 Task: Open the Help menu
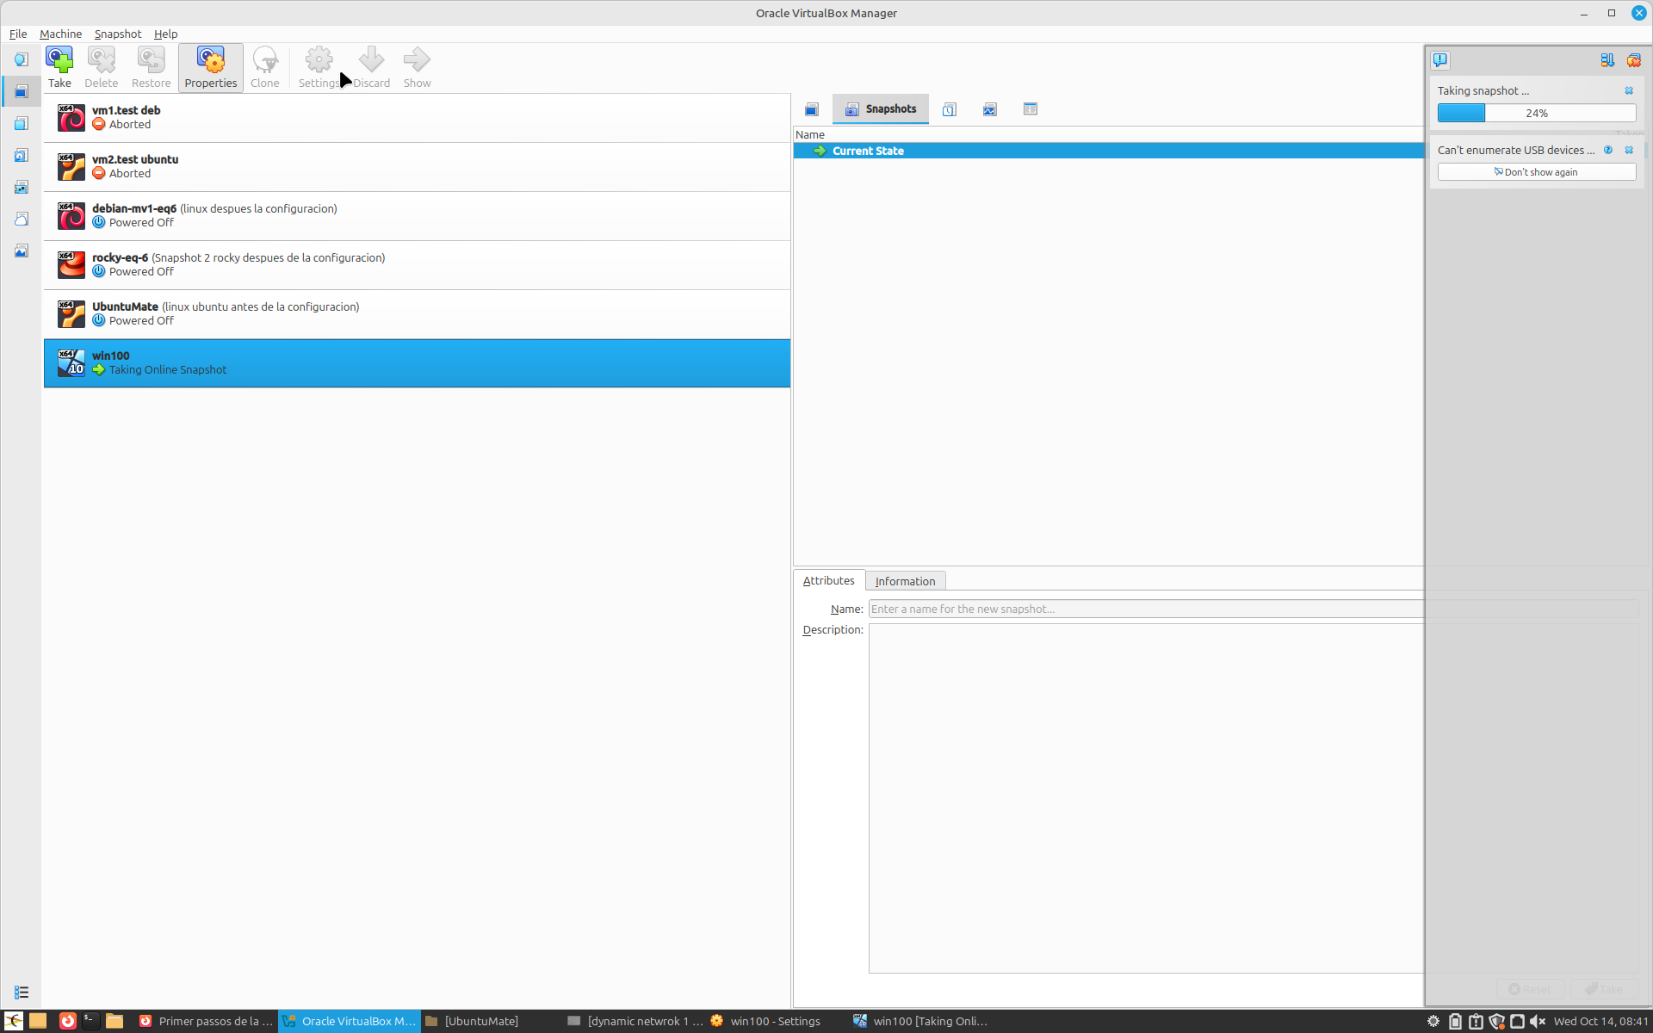coord(166,34)
